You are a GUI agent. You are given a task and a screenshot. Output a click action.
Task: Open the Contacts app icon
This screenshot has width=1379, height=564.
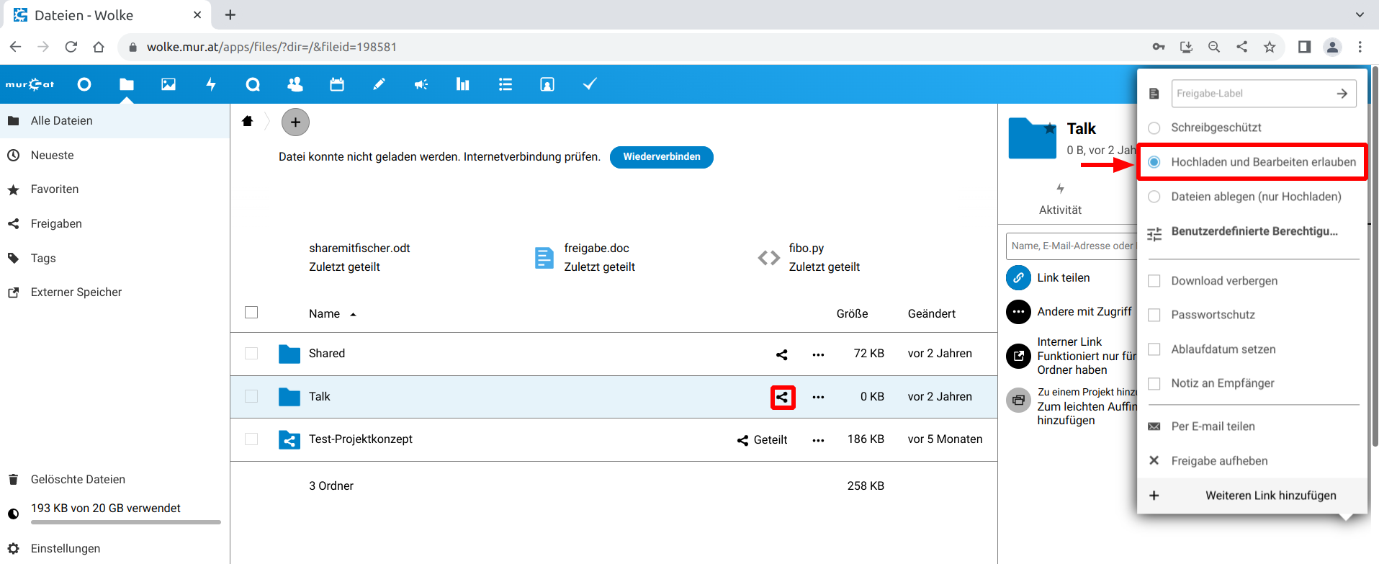(x=295, y=84)
